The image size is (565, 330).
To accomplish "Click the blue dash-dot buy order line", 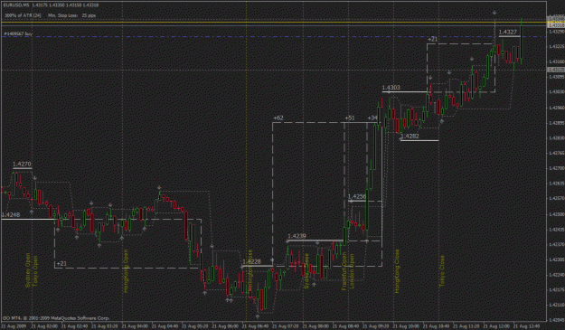I will pyautogui.click(x=274, y=37).
